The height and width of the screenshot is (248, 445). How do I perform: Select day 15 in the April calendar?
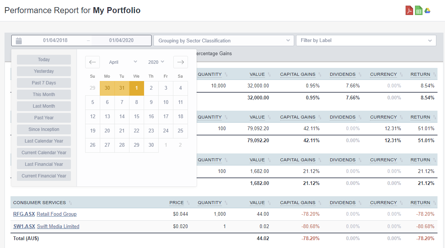136,116
